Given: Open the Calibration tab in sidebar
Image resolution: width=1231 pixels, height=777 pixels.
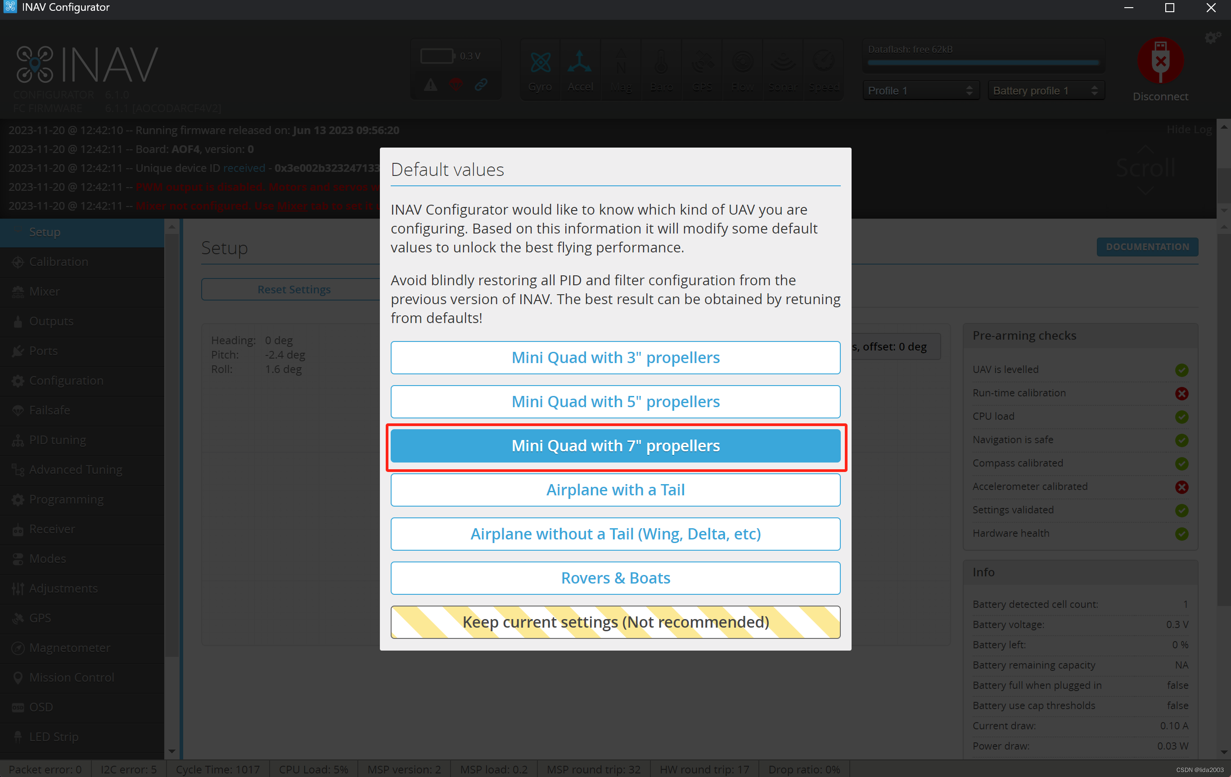Looking at the screenshot, I should 58,261.
